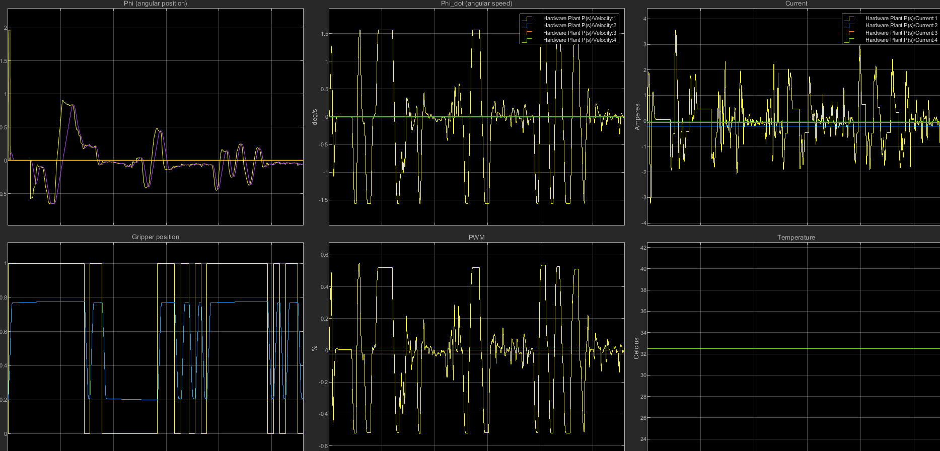Click tick label -1 on Phi_dot axis
Image resolution: width=940 pixels, height=451 pixels.
click(325, 172)
